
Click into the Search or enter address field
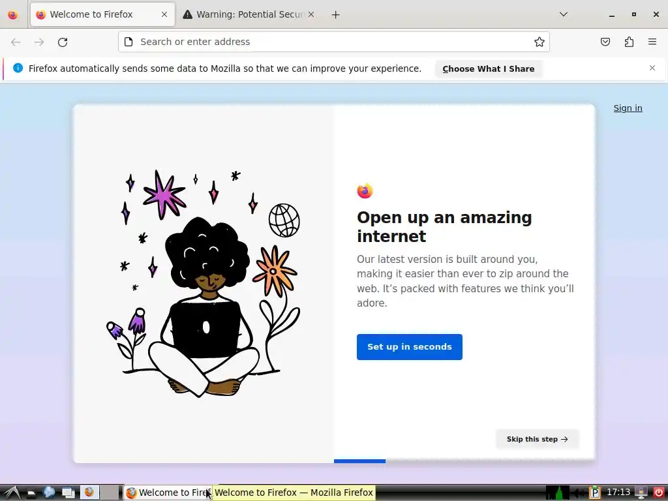coord(333,42)
